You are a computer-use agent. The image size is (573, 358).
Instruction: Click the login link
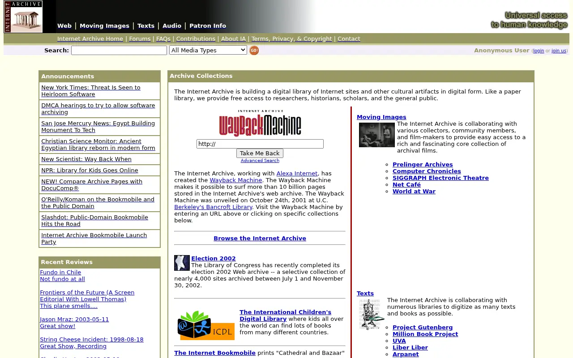(x=539, y=51)
